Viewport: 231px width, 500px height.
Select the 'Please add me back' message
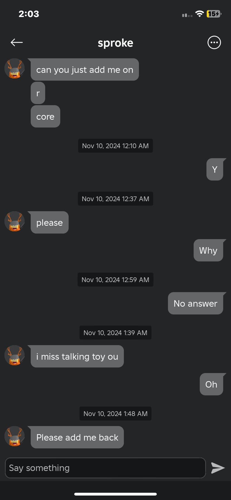(77, 437)
